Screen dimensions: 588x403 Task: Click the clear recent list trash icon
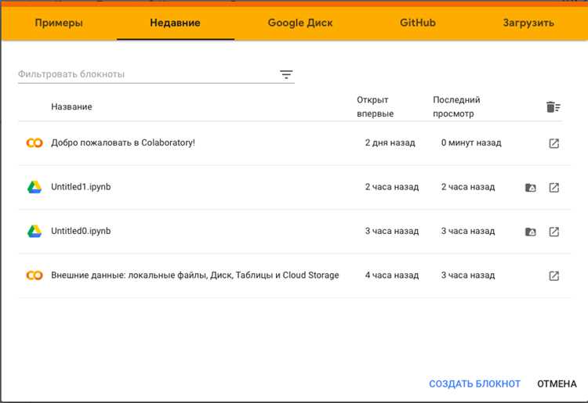[554, 107]
